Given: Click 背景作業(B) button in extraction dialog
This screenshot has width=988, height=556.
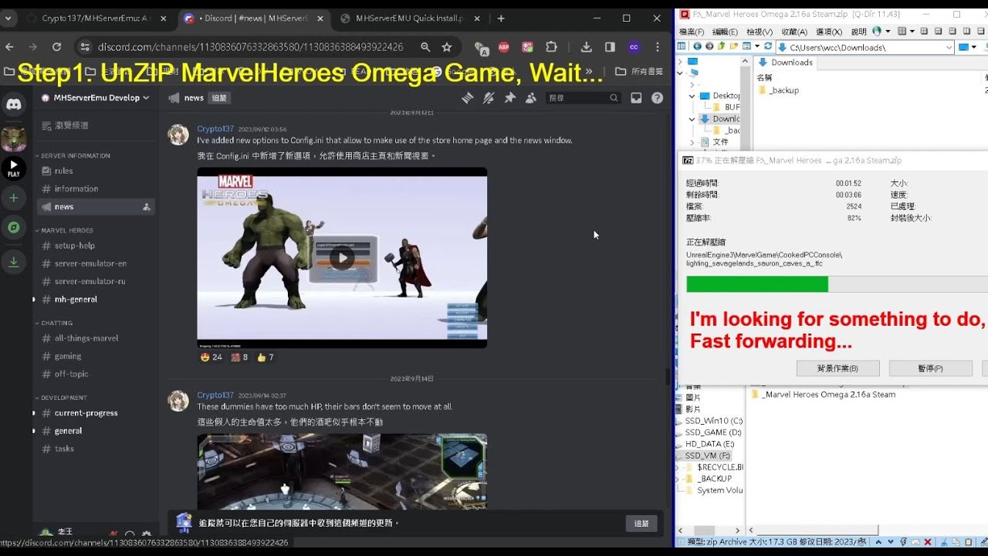Looking at the screenshot, I should coord(837,368).
